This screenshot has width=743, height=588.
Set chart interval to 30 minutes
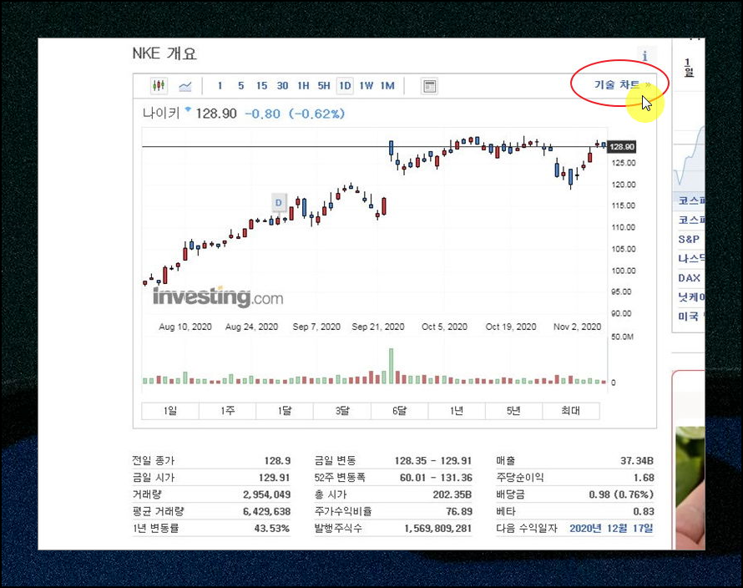pyautogui.click(x=282, y=86)
